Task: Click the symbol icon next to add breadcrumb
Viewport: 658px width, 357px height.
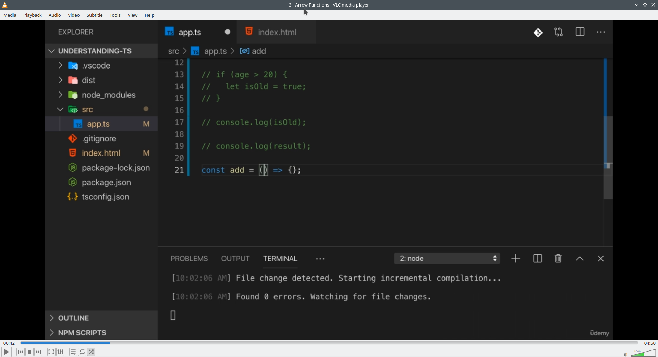Action: pyautogui.click(x=244, y=51)
